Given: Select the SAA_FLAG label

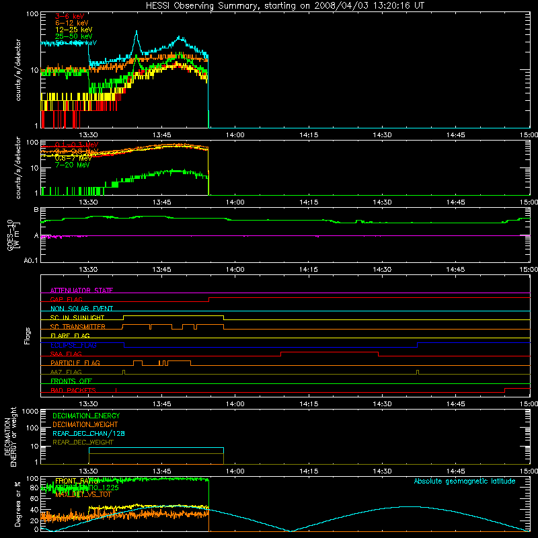Looking at the screenshot, I should point(66,354).
